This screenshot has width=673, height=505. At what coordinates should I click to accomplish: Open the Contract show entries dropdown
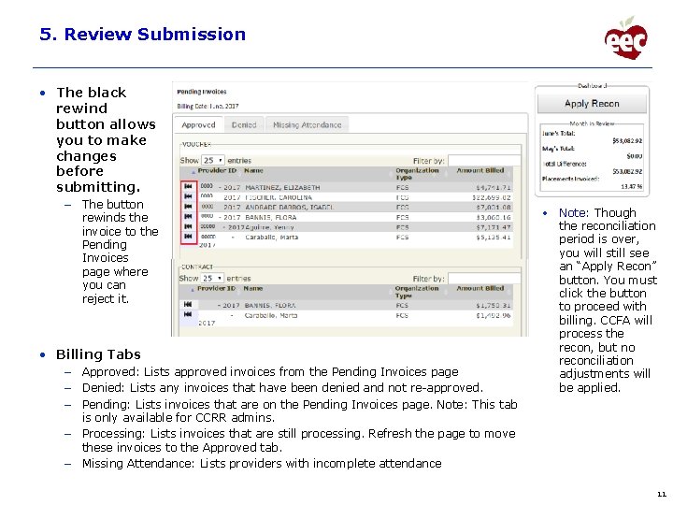coord(212,279)
